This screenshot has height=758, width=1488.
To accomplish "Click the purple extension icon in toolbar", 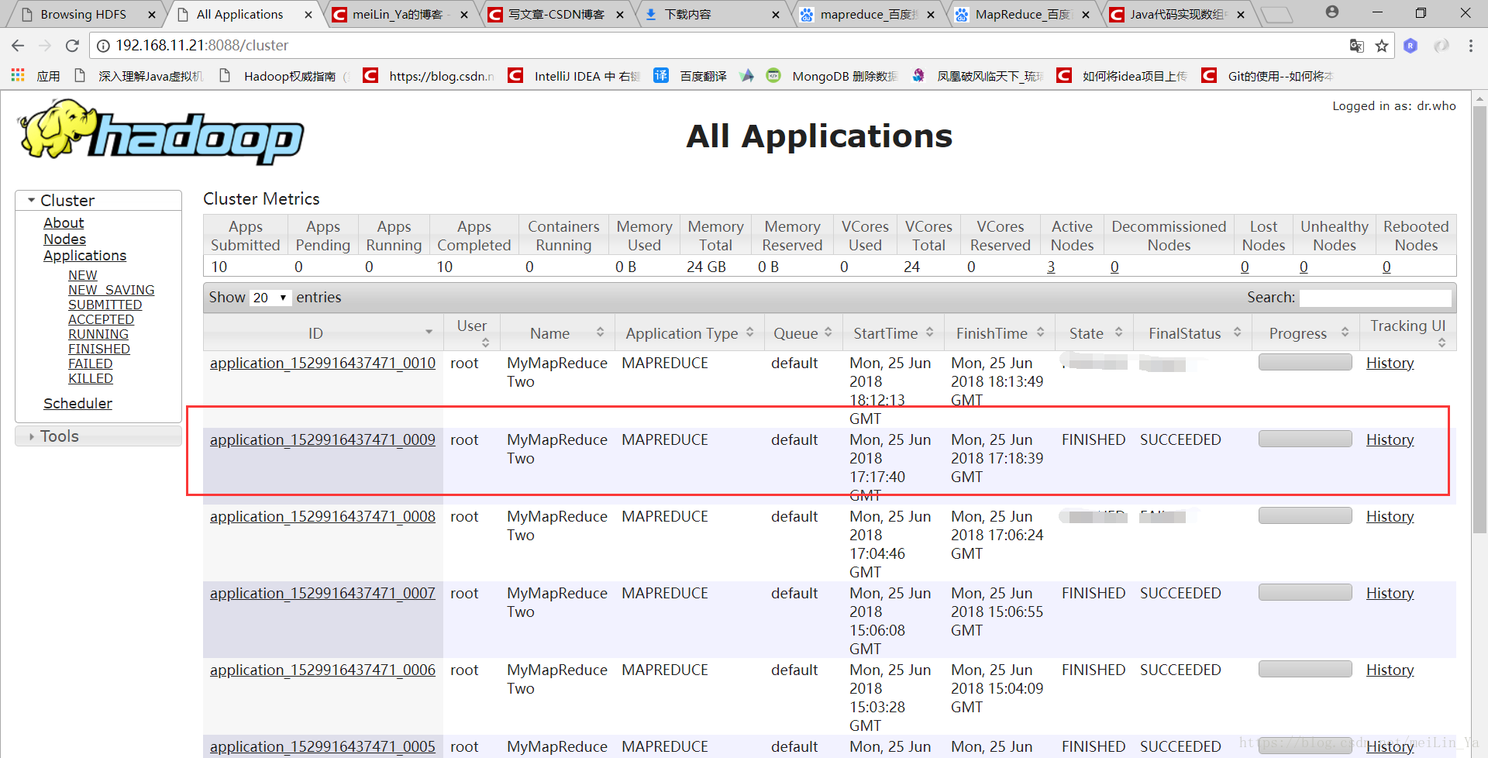I will click(x=1410, y=46).
